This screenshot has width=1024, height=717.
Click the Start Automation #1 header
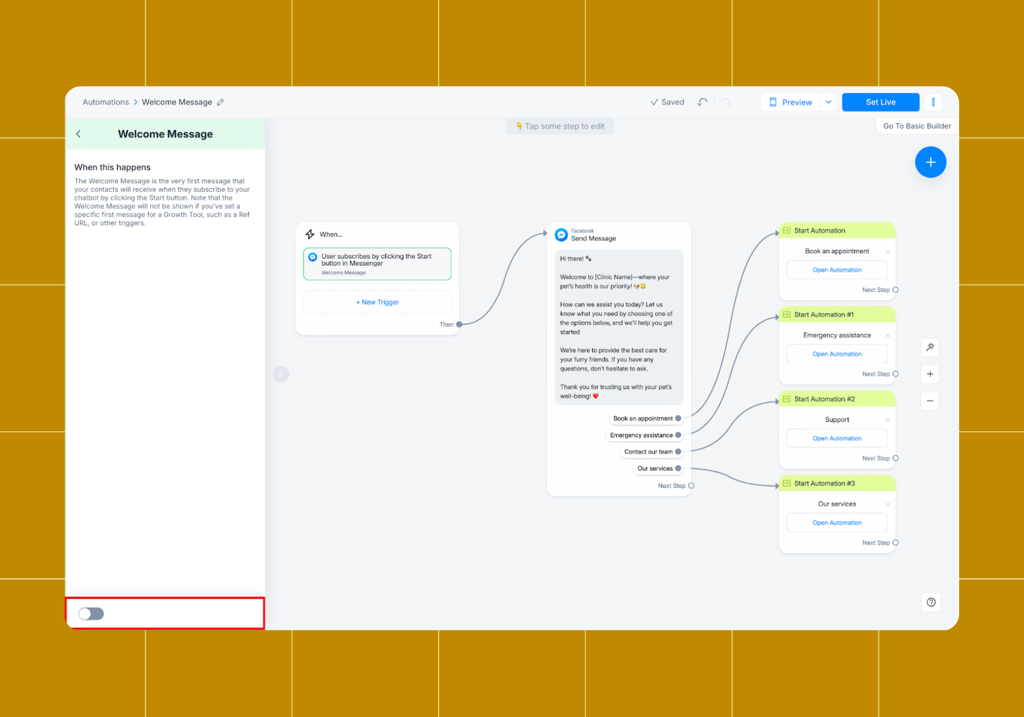coord(837,315)
